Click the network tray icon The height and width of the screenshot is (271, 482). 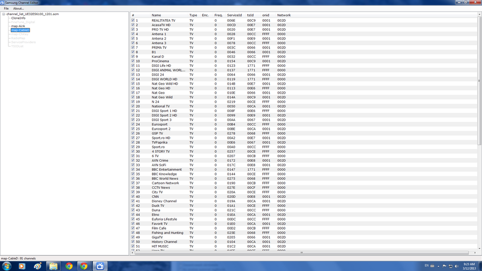tap(450, 266)
